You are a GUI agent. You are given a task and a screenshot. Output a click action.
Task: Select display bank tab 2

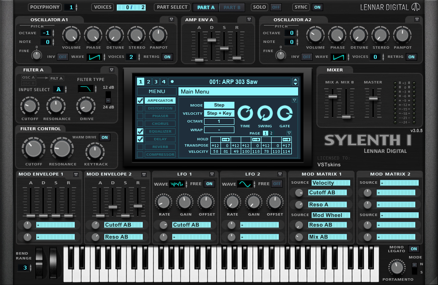[149, 81]
